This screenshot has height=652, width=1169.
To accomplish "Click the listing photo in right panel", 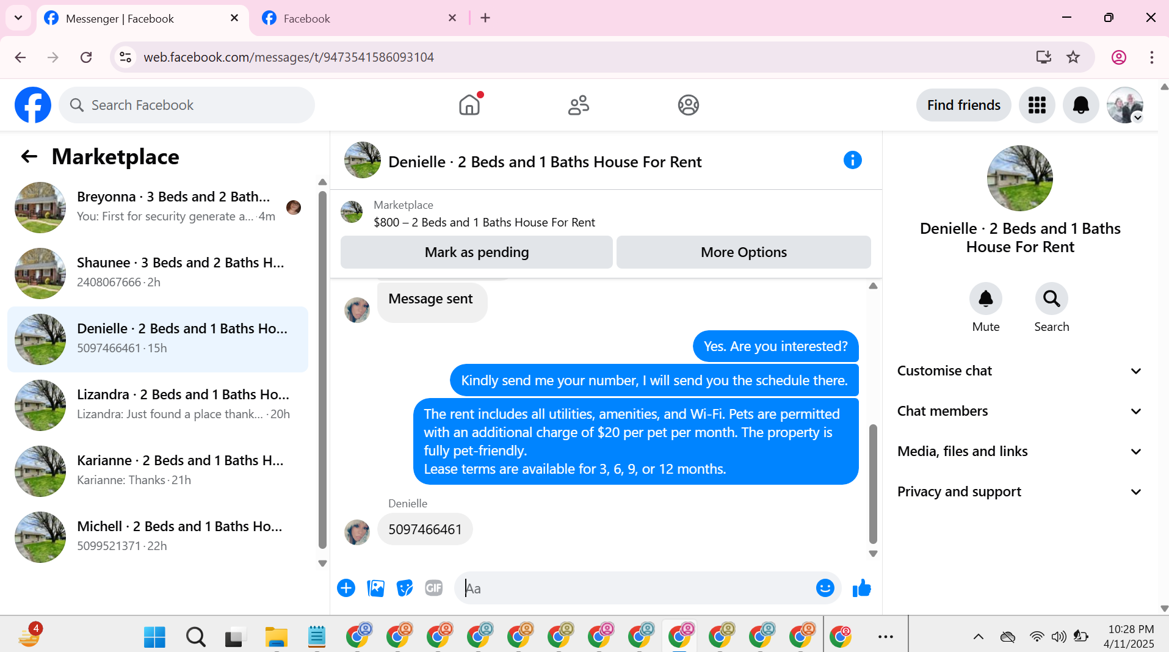I will pyautogui.click(x=1019, y=178).
